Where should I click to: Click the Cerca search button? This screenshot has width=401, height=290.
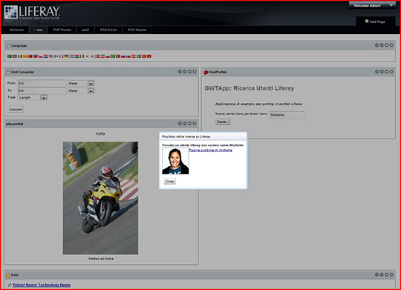point(223,122)
